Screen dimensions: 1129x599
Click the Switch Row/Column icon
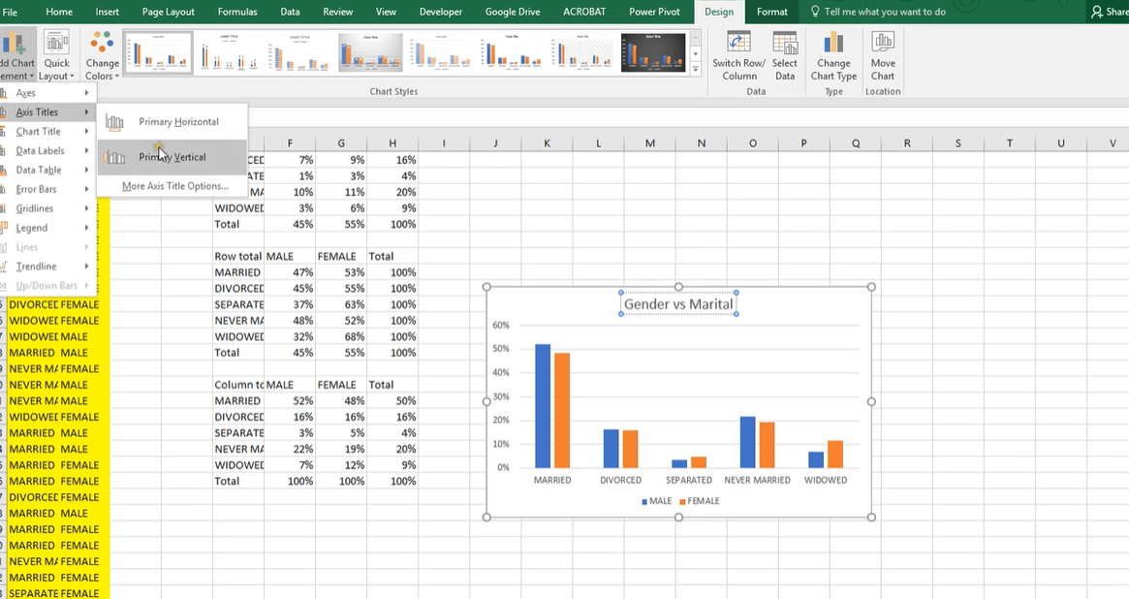(738, 44)
